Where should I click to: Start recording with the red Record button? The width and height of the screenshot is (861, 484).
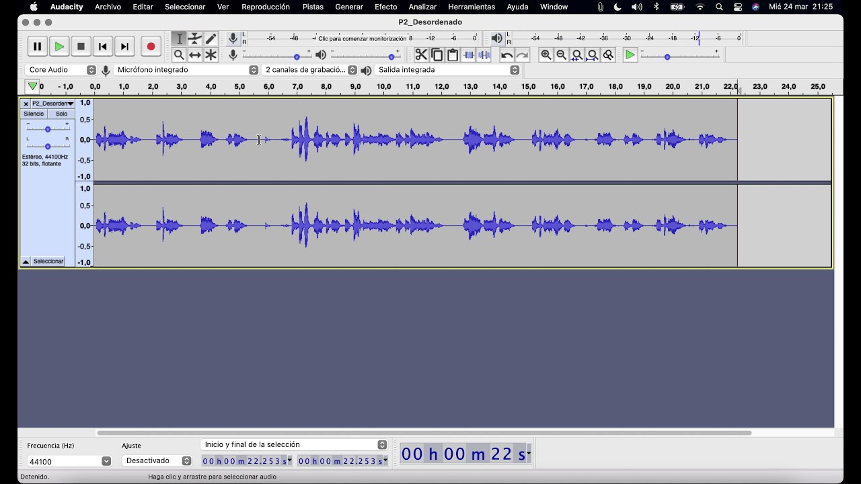pos(151,46)
